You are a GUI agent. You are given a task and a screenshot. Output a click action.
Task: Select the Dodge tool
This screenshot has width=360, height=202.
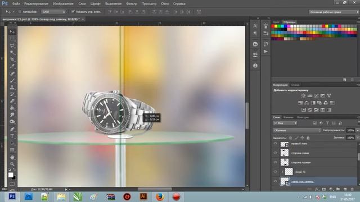12,122
